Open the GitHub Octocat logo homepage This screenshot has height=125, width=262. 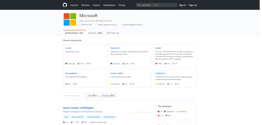coord(65,5)
